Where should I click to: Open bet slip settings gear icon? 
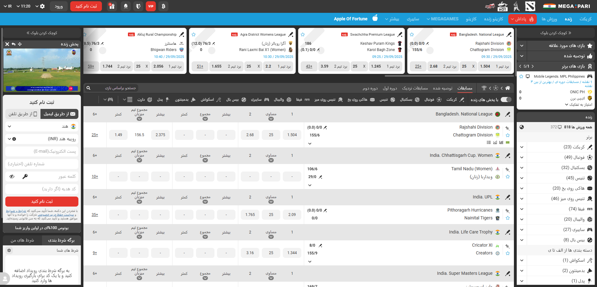tap(9, 250)
